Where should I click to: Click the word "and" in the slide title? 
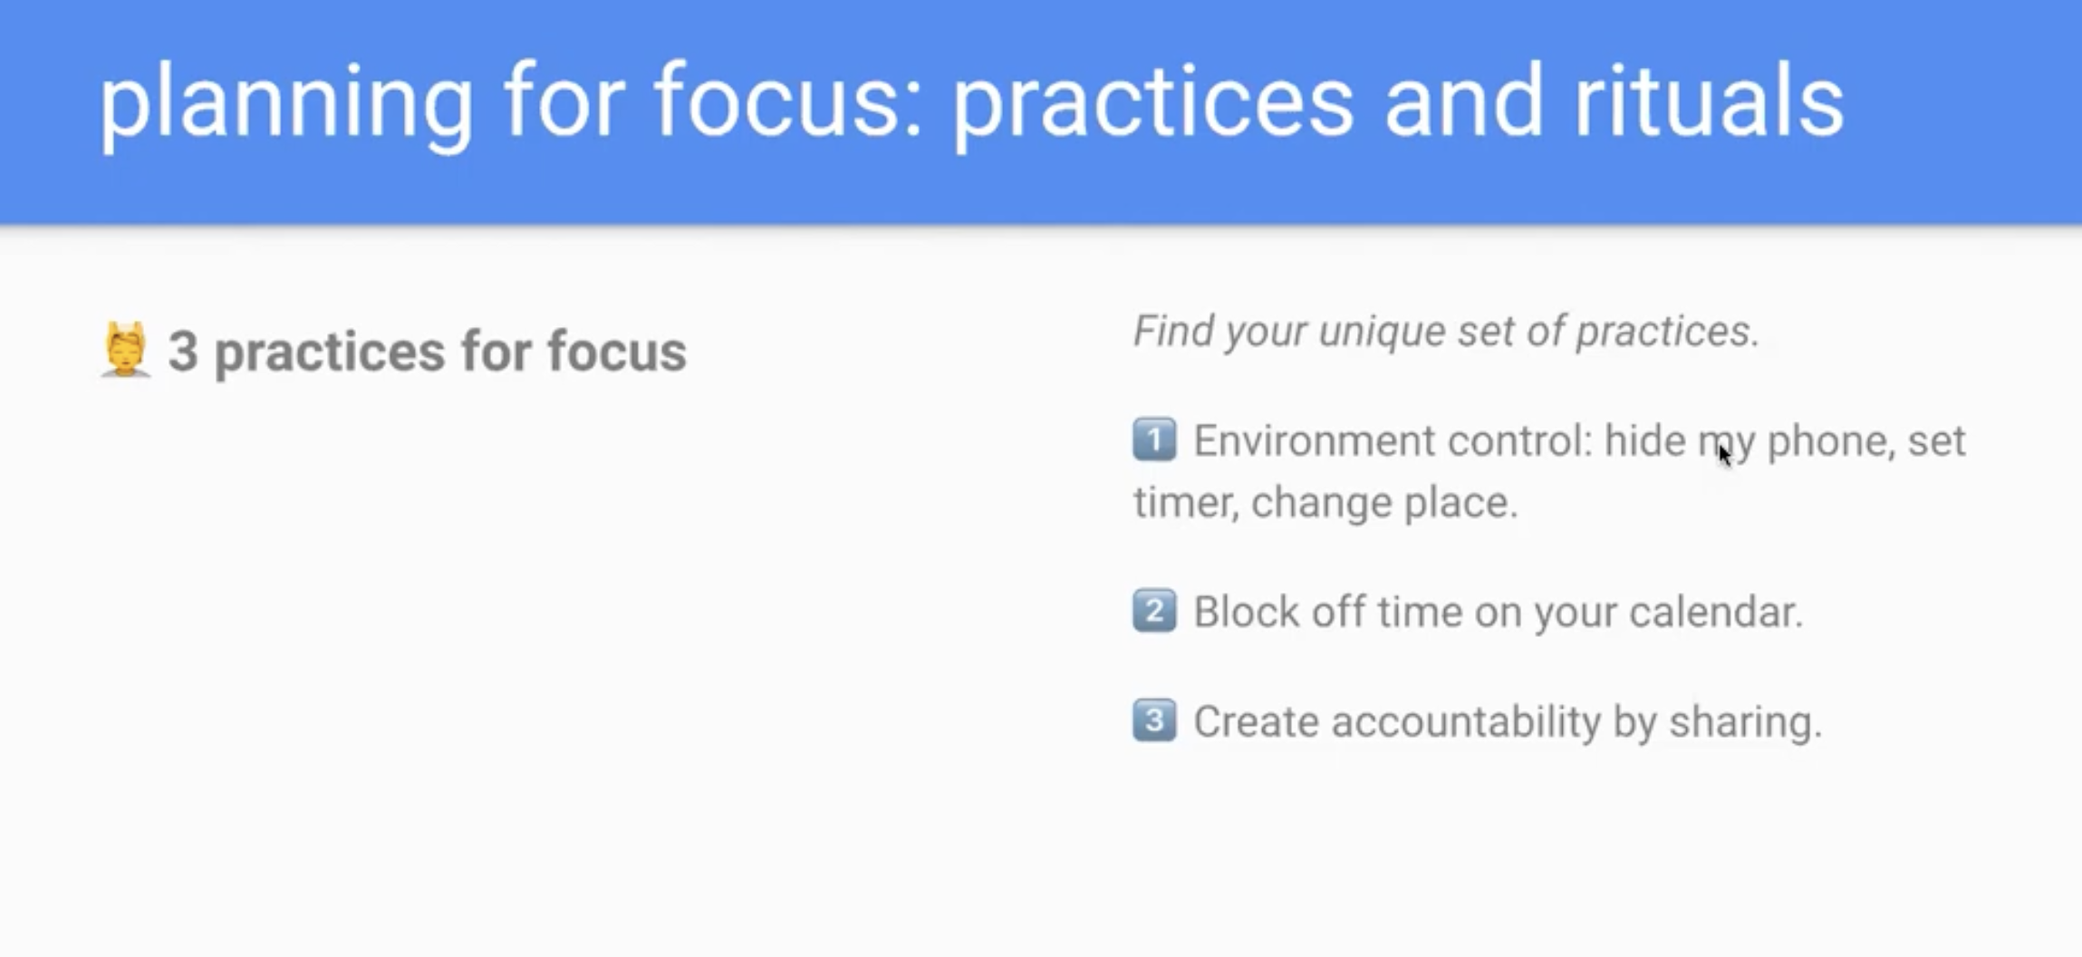point(1462,101)
